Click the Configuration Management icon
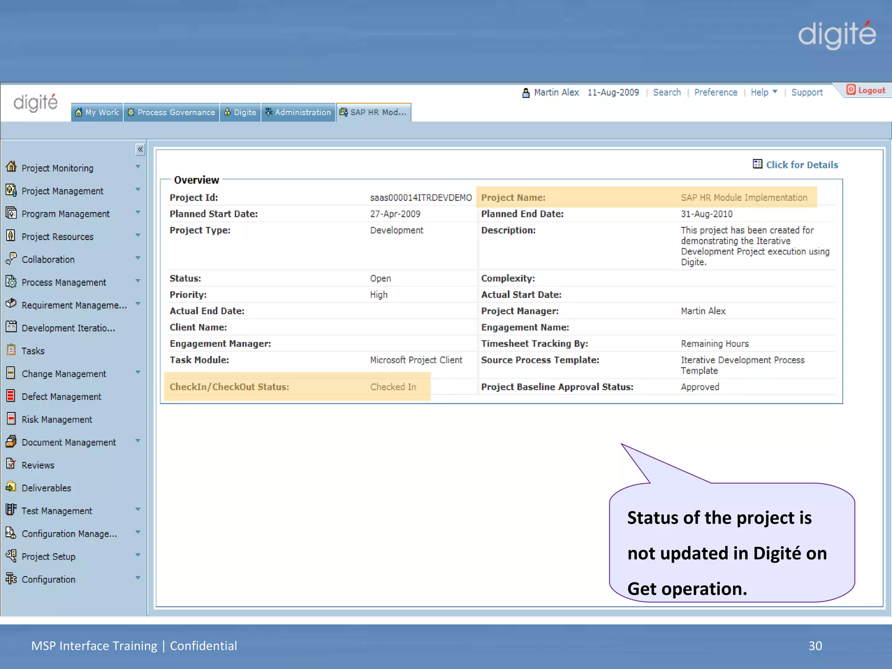This screenshot has height=669, width=892. (x=11, y=532)
